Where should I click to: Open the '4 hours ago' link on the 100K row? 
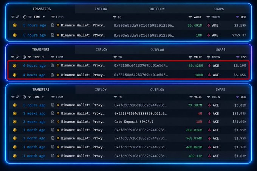coord(34,75)
